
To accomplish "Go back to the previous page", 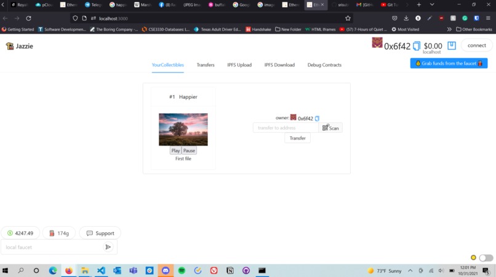I will [x=6, y=18].
